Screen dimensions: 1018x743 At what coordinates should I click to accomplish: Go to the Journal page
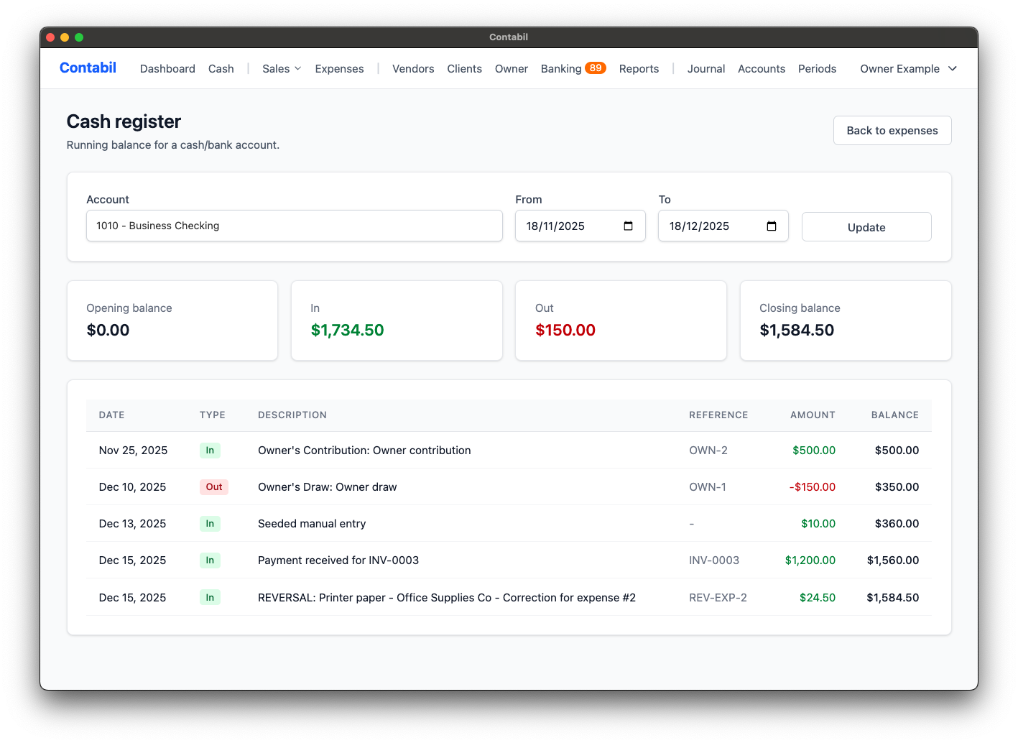click(x=705, y=68)
